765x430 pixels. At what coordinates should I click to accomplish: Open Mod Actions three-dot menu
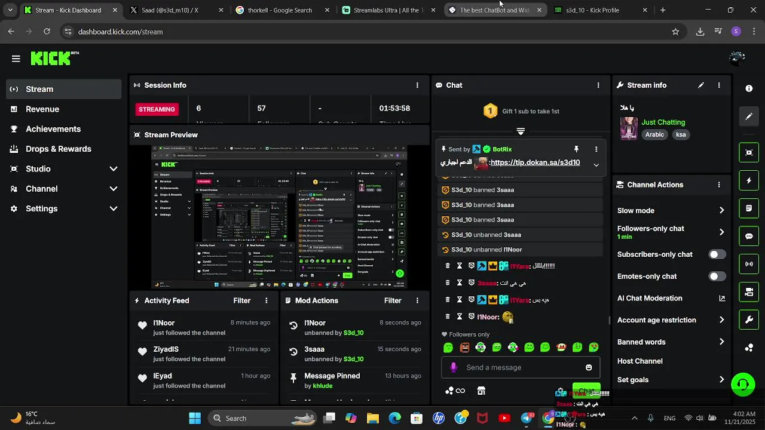coord(417,300)
